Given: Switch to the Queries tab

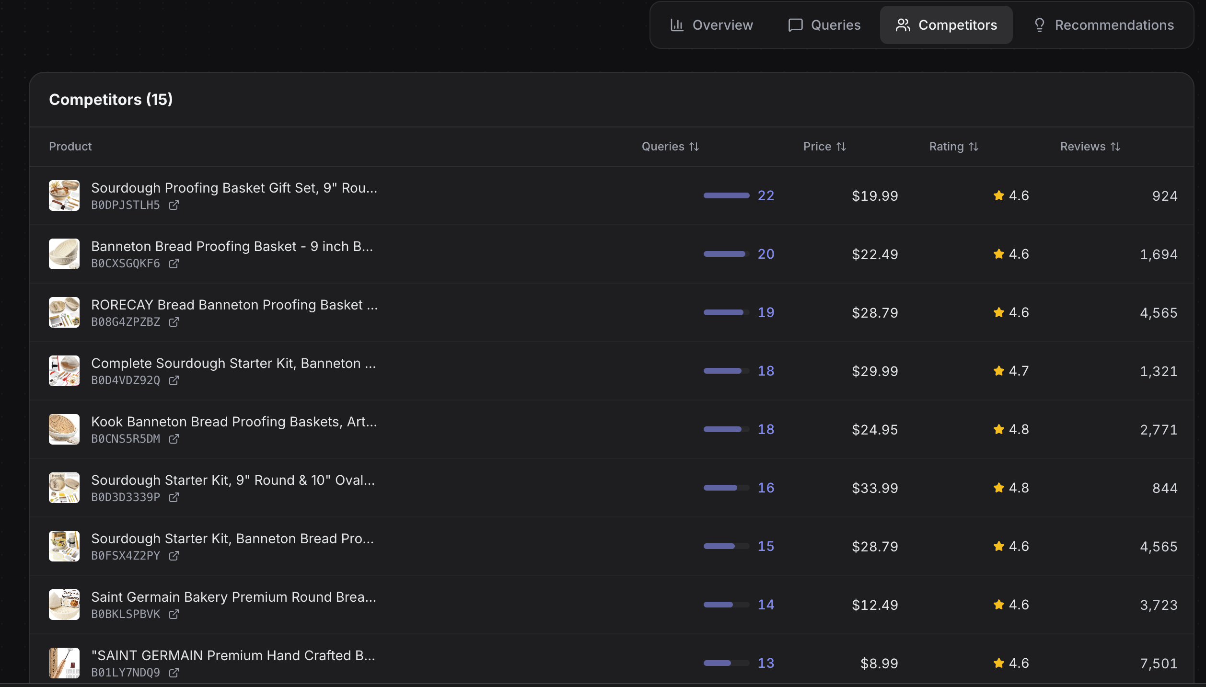Looking at the screenshot, I should point(824,25).
